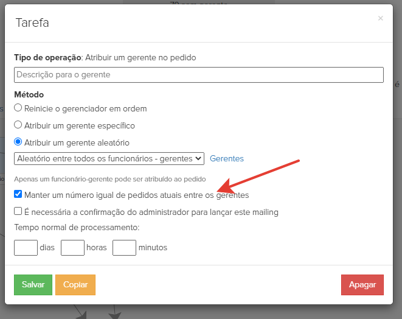This screenshot has height=319, width=402.
Task: Click the 'Descrição para o gerente' field
Action: point(198,75)
